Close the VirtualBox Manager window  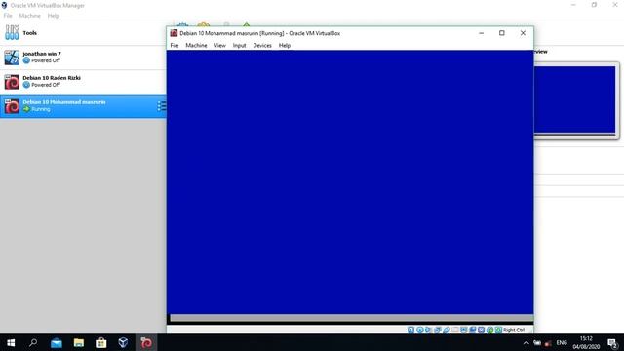pyautogui.click(x=614, y=5)
